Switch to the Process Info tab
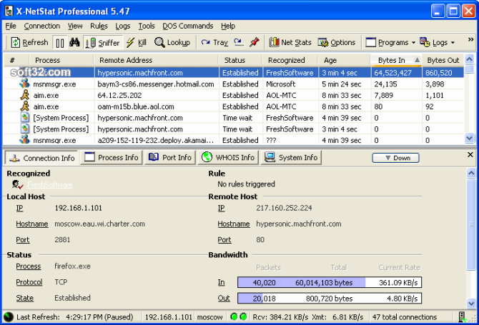The image size is (479, 325). coord(112,157)
